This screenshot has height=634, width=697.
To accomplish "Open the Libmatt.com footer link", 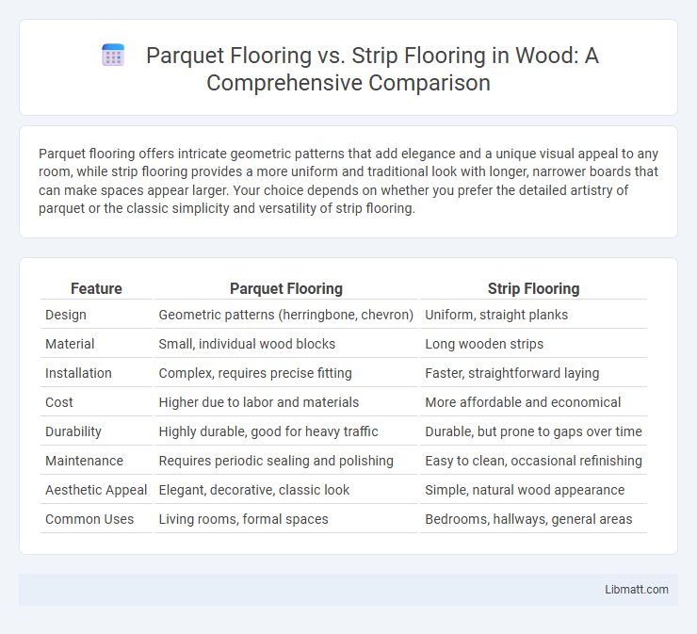I will (x=636, y=589).
